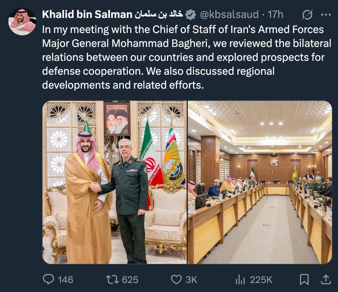Open the conference room photo on the right
Viewport: 338px width, 292px height.
click(260, 182)
